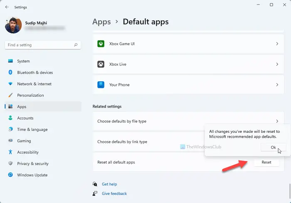Viewport: 291px width, 203px height.
Task: Click the green Xbox Game UI icon
Action: coord(101,44)
